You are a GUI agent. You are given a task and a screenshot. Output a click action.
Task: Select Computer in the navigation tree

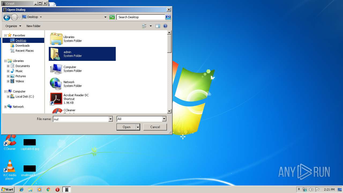tap(19, 91)
